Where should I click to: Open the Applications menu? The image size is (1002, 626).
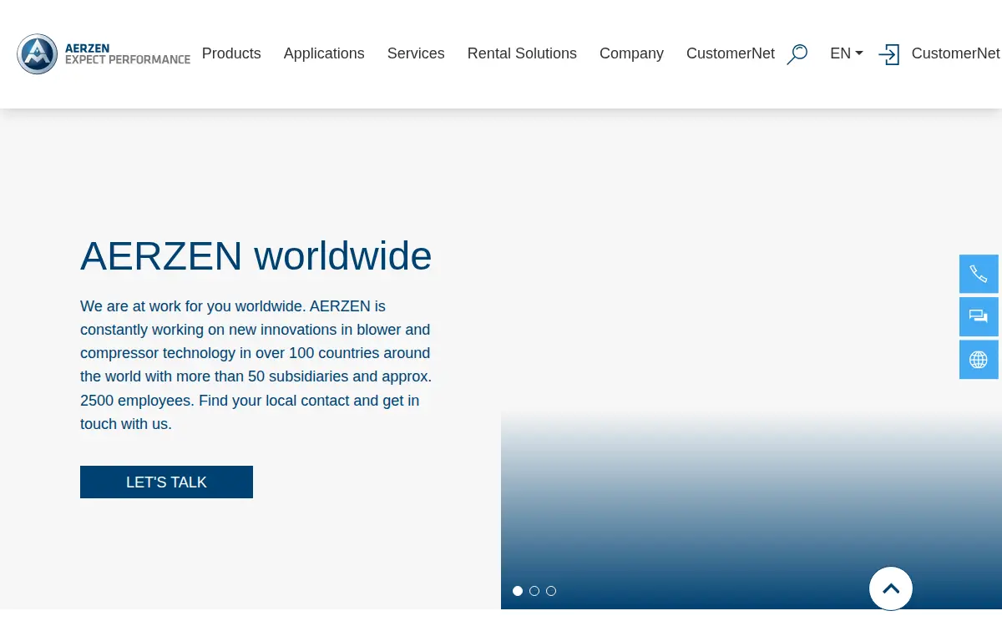[x=324, y=53]
